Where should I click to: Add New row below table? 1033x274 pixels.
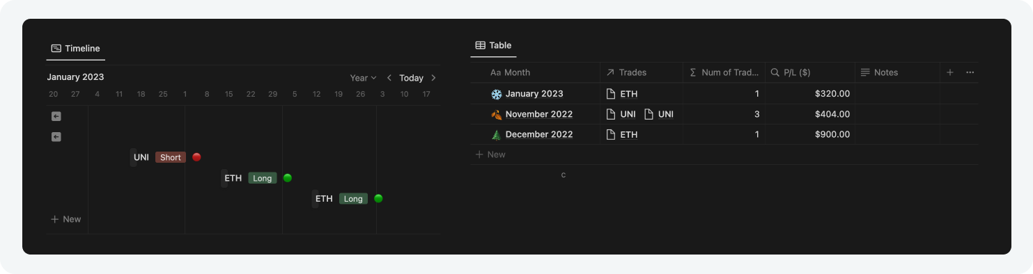490,154
